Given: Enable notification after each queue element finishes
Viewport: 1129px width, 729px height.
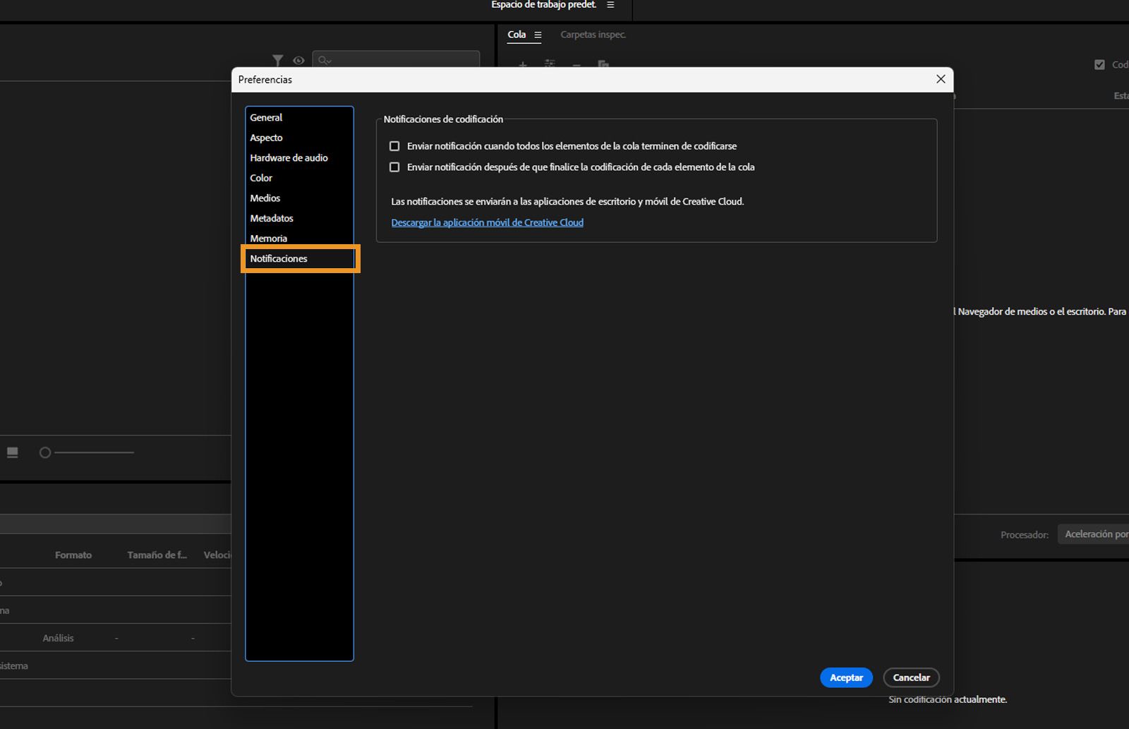Looking at the screenshot, I should pyautogui.click(x=394, y=167).
